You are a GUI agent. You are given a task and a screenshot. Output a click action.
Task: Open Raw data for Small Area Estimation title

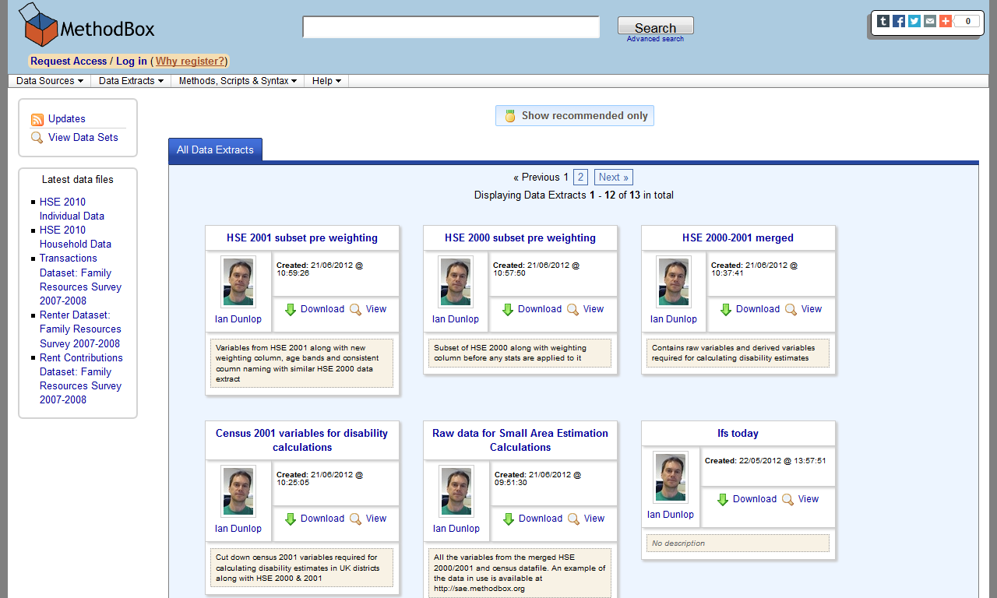[520, 441]
